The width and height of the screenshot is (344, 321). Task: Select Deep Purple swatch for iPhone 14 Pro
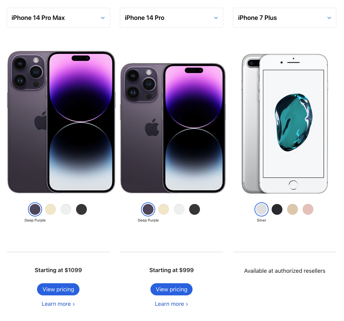click(x=148, y=209)
